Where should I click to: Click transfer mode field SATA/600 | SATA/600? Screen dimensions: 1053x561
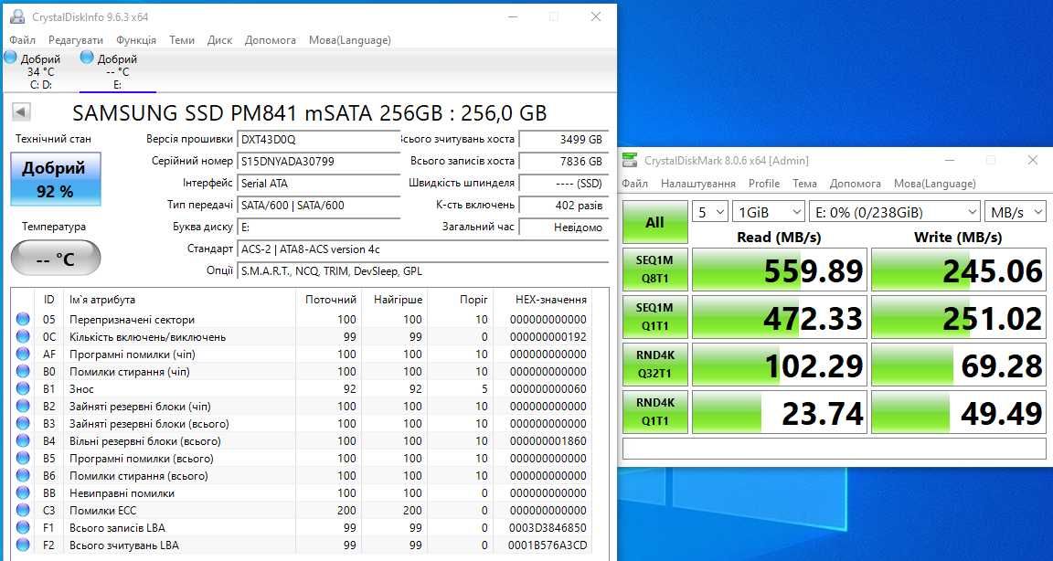(x=318, y=206)
